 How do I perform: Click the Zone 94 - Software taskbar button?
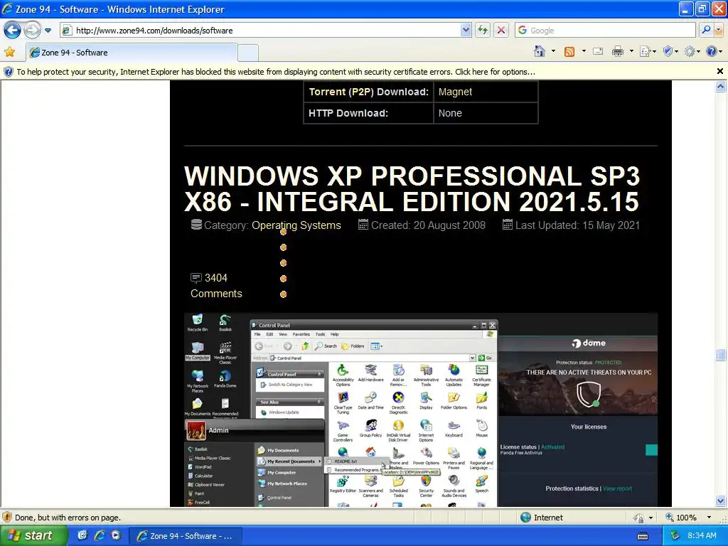click(x=186, y=536)
